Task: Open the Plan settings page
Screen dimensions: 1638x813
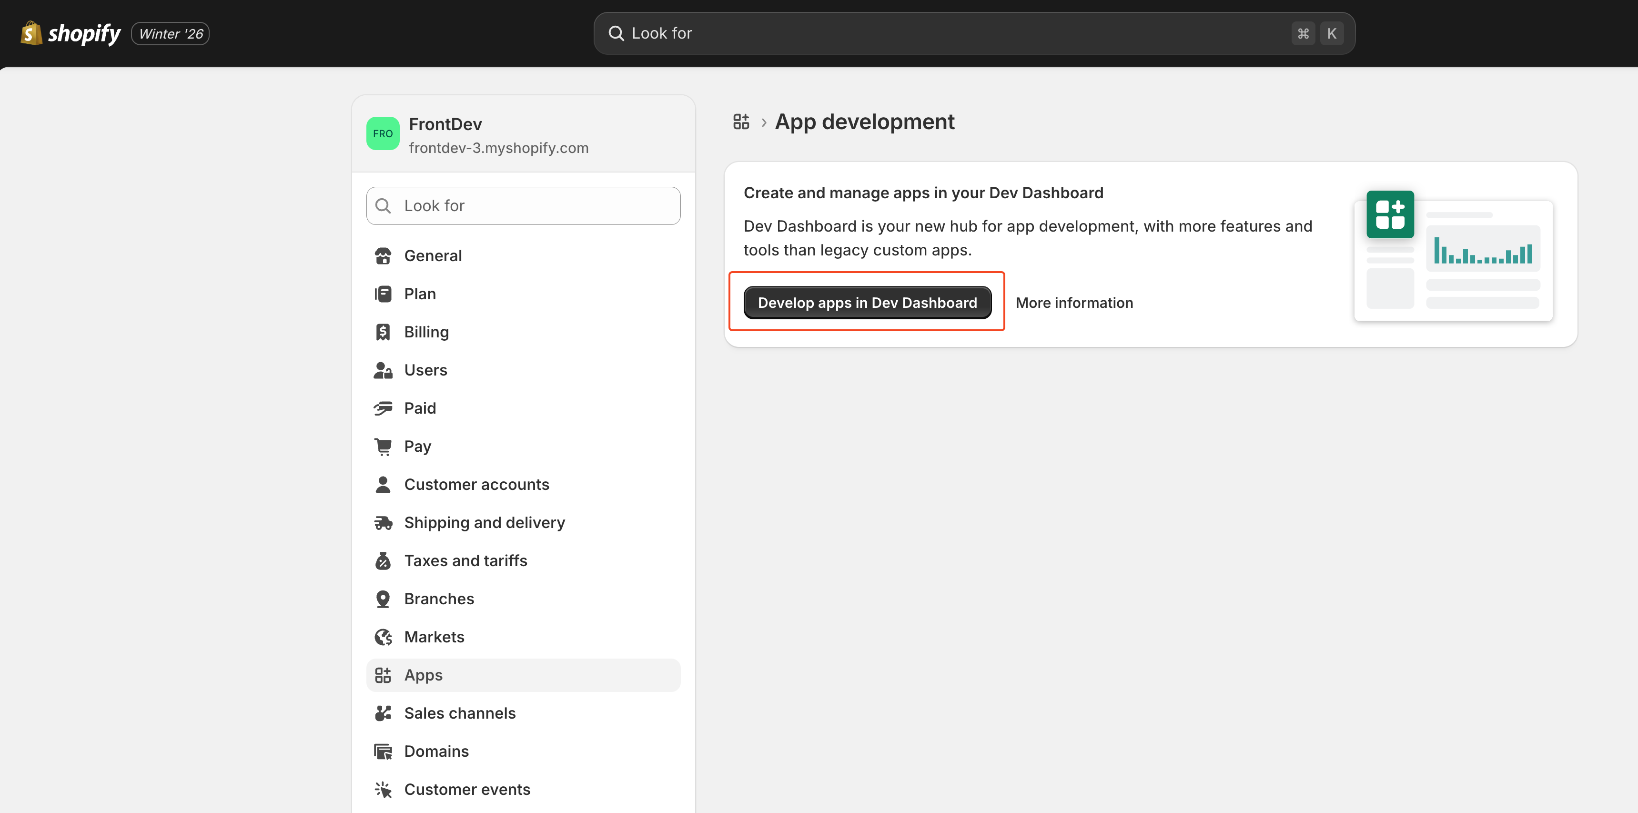Action: point(420,294)
